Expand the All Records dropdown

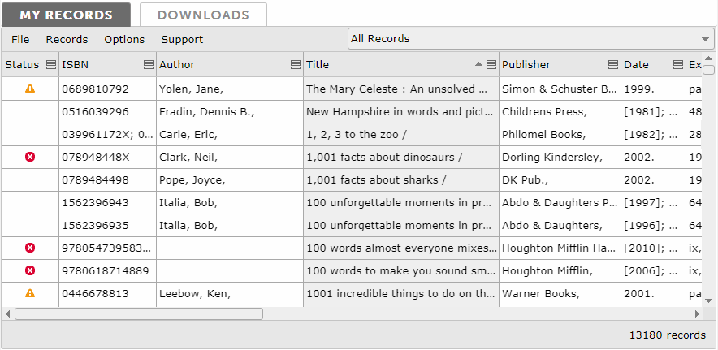point(705,39)
